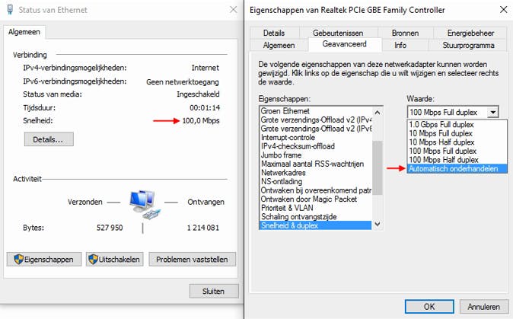The width and height of the screenshot is (513, 319).
Task: Click the Details... button
Action: pos(49,139)
